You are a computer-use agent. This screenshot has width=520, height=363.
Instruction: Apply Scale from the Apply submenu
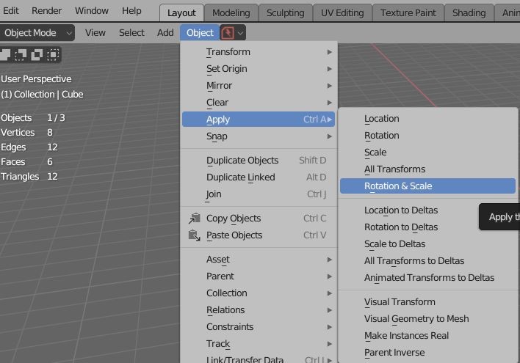[427, 153]
